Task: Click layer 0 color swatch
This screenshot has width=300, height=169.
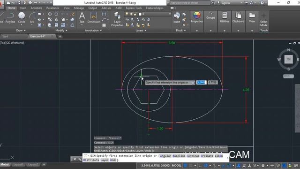Action: (140, 14)
